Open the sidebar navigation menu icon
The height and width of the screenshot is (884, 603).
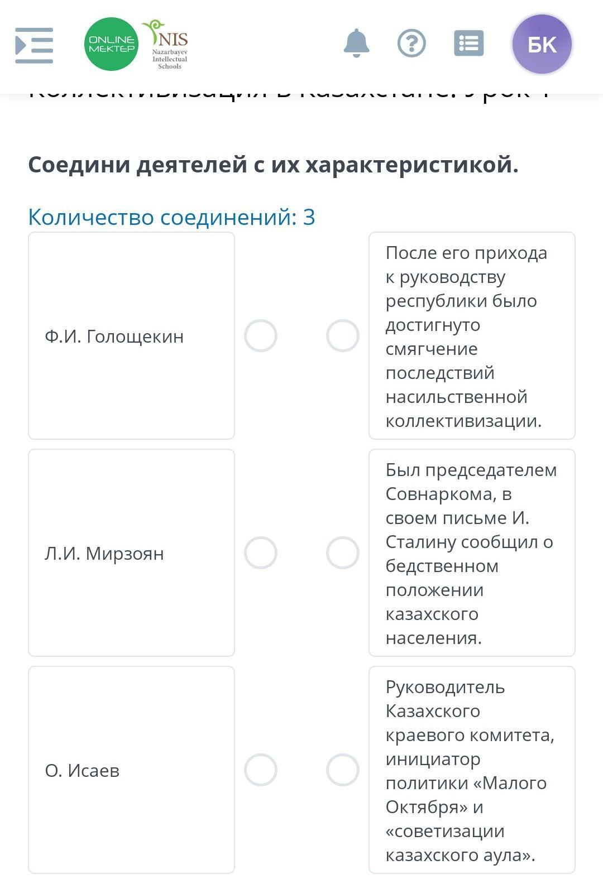pyautogui.click(x=34, y=45)
